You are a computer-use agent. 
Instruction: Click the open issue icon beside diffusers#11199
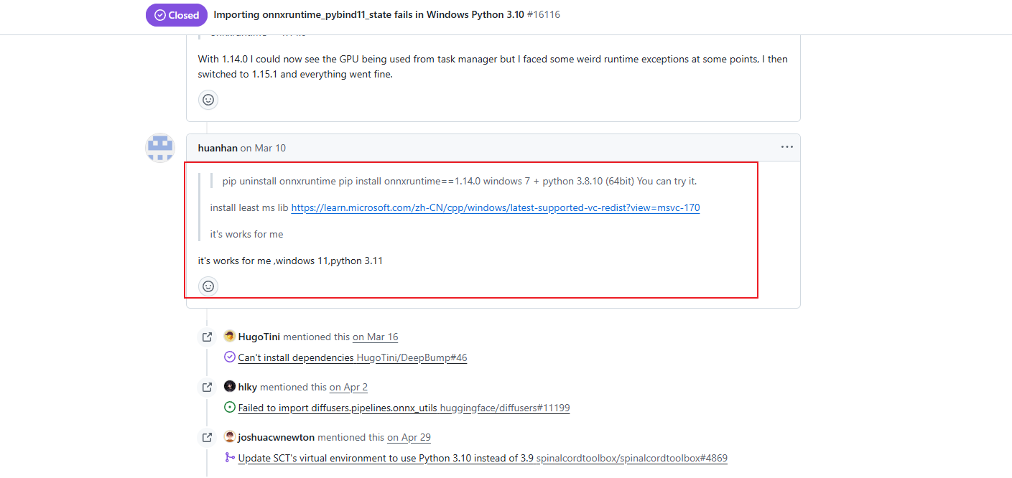(229, 407)
